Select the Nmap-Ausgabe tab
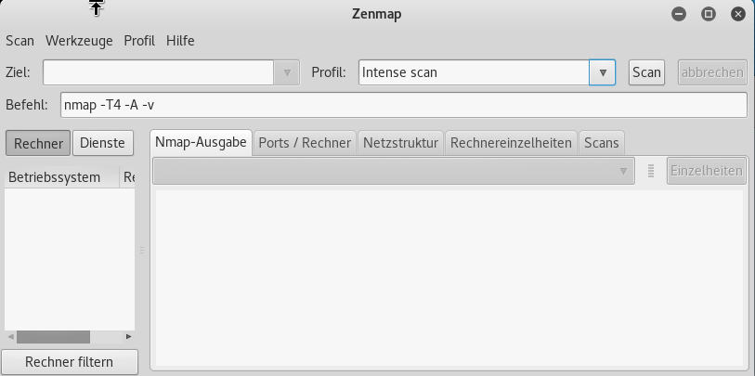755x376 pixels. pos(201,143)
